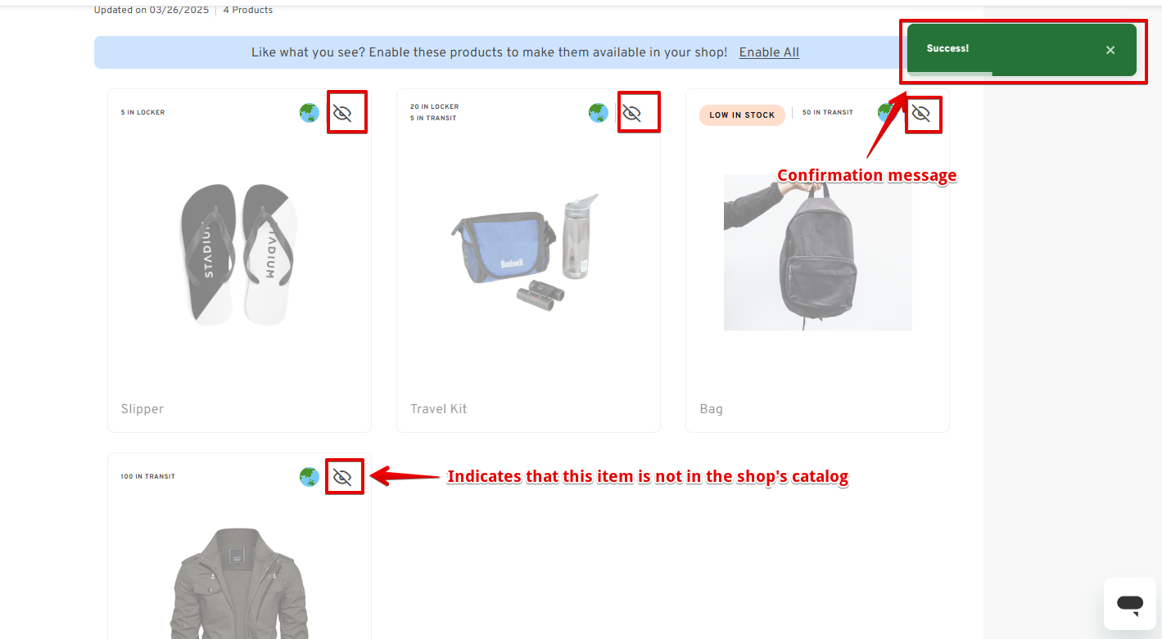Dismiss the Success notification
This screenshot has height=639, width=1162.
coord(1110,50)
